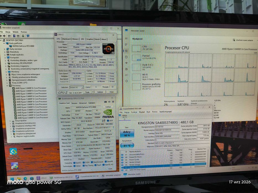Expand the Monitory tree node

[x=6, y=72]
